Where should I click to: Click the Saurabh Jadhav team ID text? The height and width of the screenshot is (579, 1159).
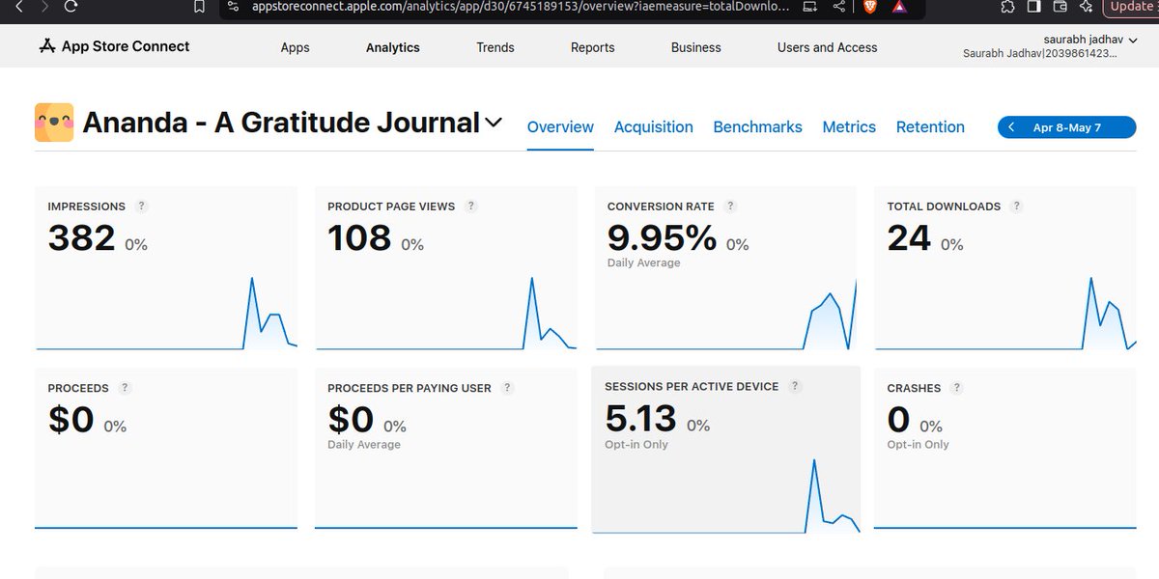tap(1040, 54)
